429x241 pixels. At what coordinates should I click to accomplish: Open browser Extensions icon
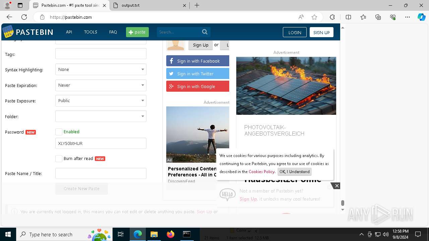(332, 17)
